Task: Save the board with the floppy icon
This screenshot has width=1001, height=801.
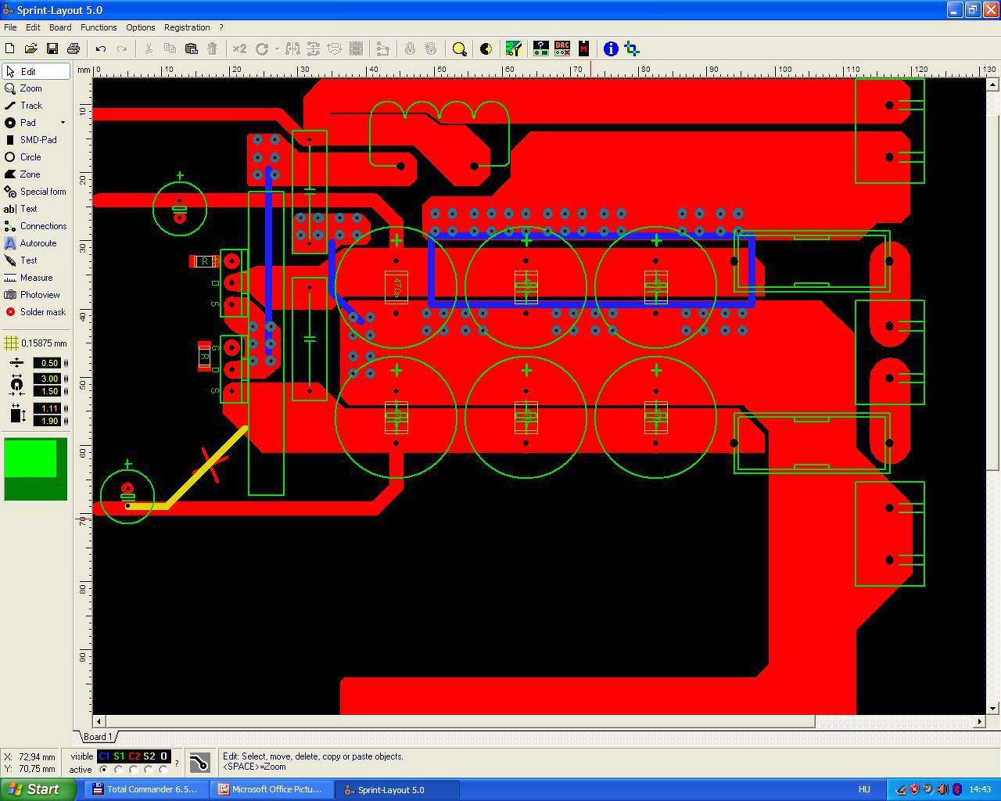Action: click(x=52, y=48)
